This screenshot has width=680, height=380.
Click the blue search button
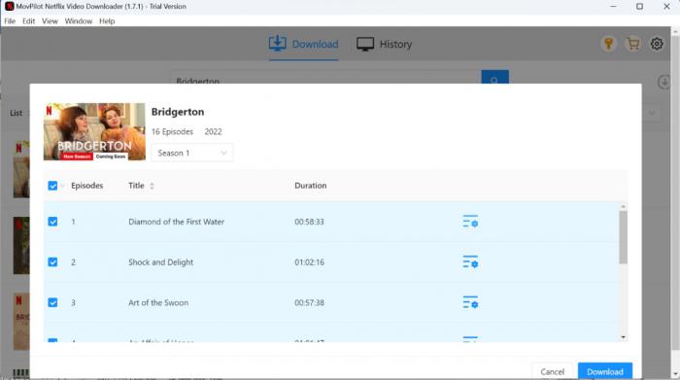[494, 77]
